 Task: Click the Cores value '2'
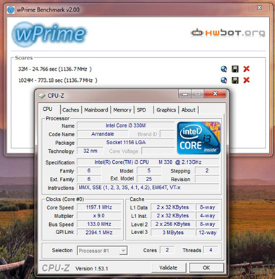tap(167, 250)
